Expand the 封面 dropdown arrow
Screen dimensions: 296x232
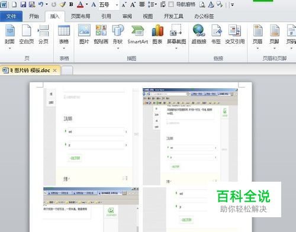coord(9,49)
